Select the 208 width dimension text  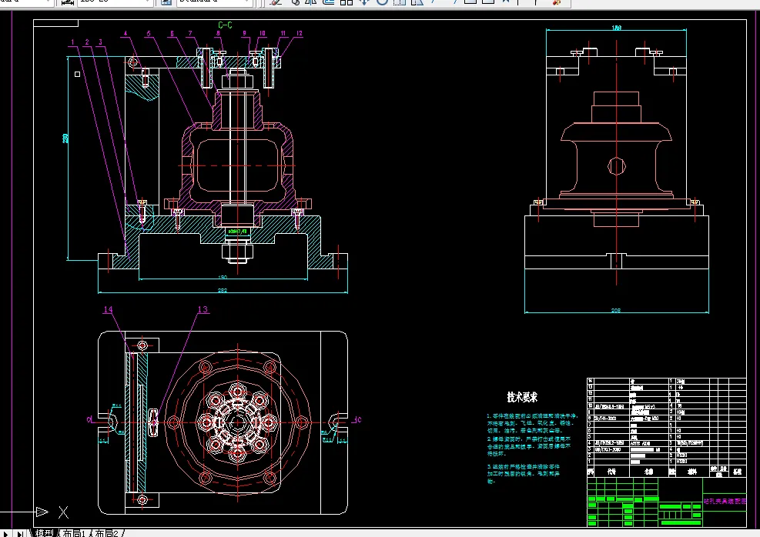coord(615,310)
